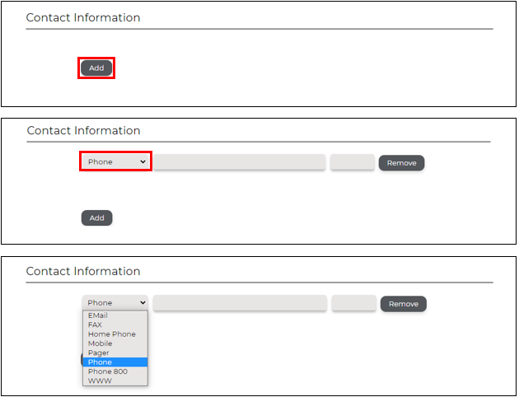Viewport: 519px width, 397px height.
Task: Select WWW from the dropdown list
Action: 115,381
